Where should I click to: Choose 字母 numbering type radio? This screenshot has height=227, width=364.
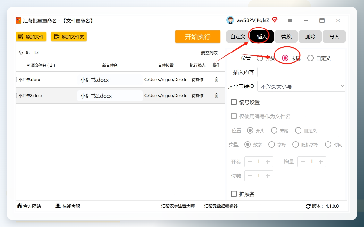(272, 144)
